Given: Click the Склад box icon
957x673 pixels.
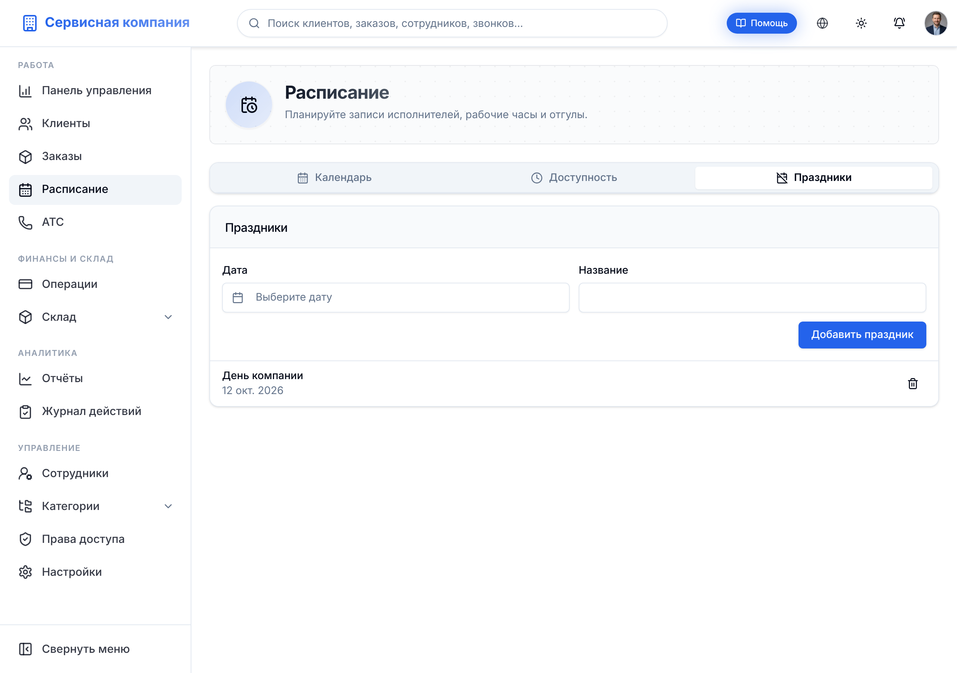Looking at the screenshot, I should tap(25, 317).
